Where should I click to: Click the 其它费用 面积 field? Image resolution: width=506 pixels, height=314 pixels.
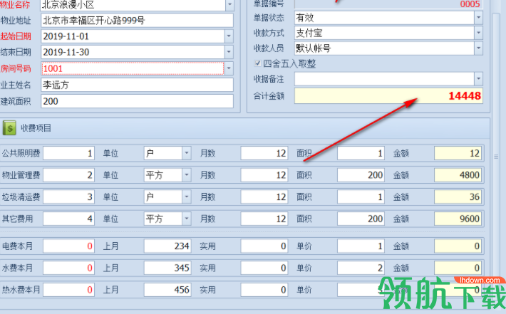point(361,219)
